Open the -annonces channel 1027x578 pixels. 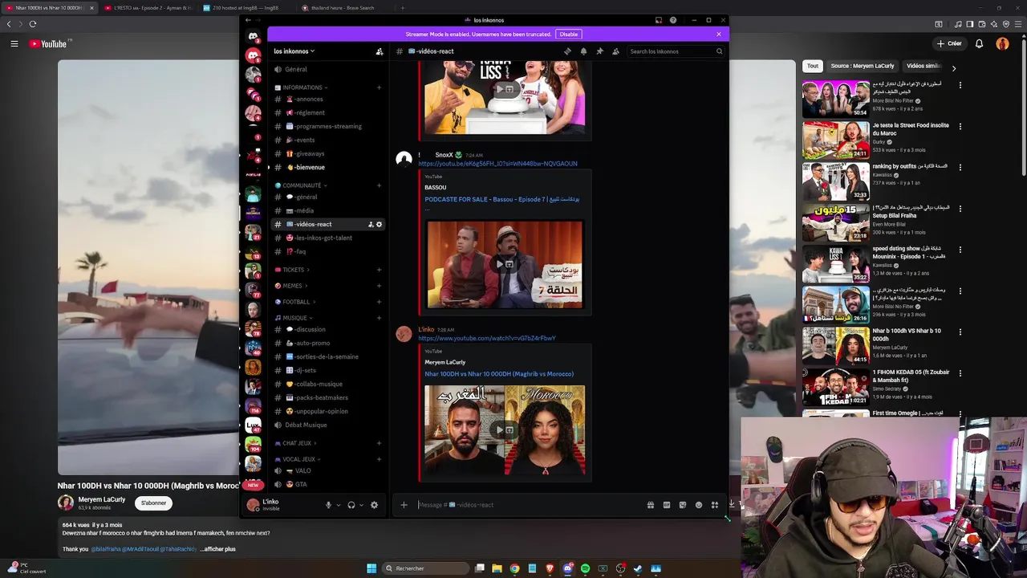click(329, 100)
